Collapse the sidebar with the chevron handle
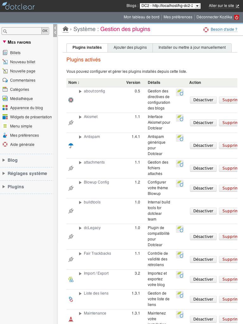This screenshot has height=324, width=243. pos(55,30)
